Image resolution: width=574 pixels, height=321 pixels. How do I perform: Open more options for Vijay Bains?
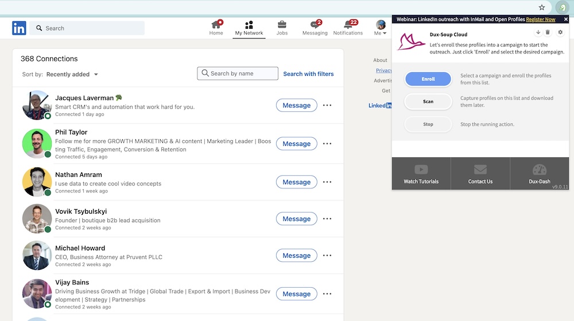coord(327,294)
